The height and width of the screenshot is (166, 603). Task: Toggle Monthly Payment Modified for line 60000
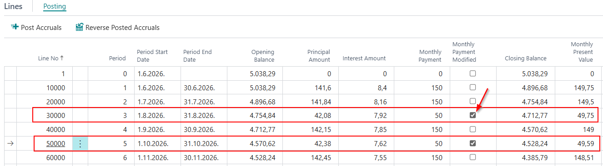click(473, 157)
